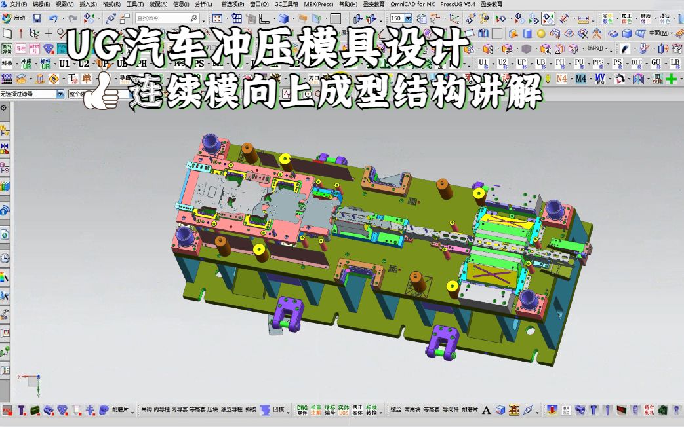
Task: Click the 销钉底孔 icon
Action: pyautogui.click(x=649, y=410)
